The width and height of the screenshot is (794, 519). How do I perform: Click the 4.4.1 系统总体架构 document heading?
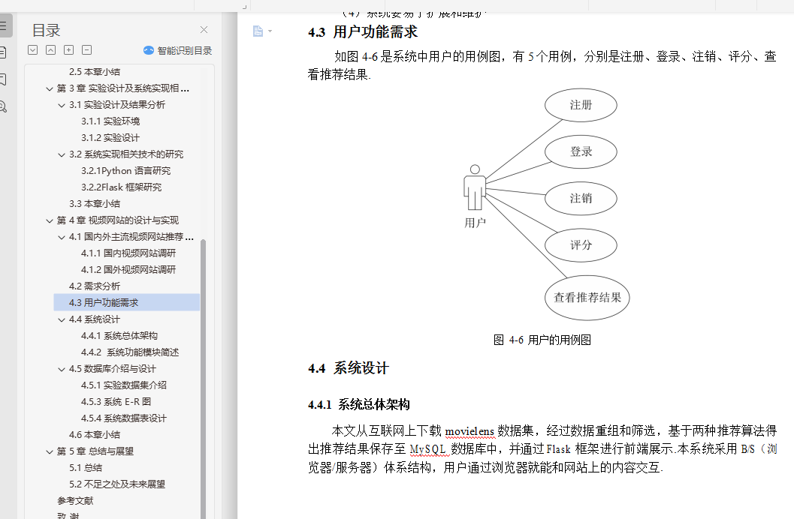(x=359, y=405)
